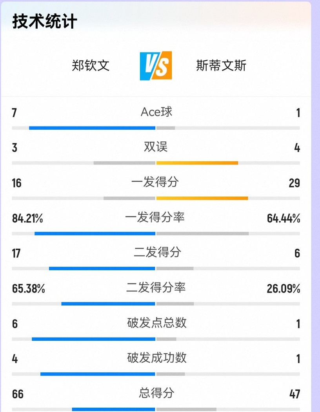Select the 双误 stat label
This screenshot has width=320, height=412.
[x=156, y=147]
